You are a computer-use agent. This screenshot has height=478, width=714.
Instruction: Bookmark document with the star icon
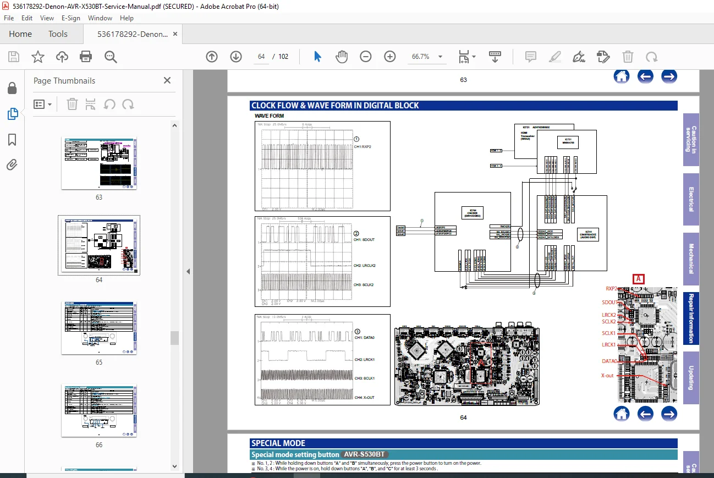(38, 57)
